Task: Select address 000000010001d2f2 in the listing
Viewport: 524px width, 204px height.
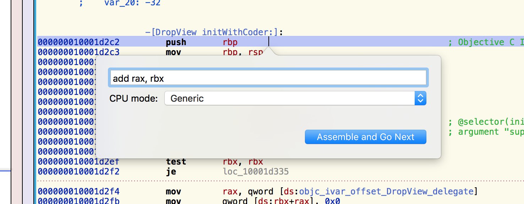Action: [x=79, y=172]
